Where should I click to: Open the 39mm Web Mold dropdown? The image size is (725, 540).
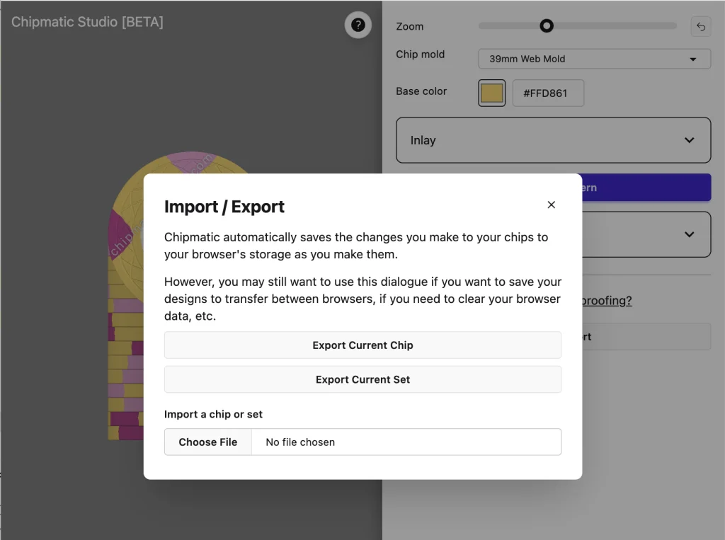[x=594, y=59]
